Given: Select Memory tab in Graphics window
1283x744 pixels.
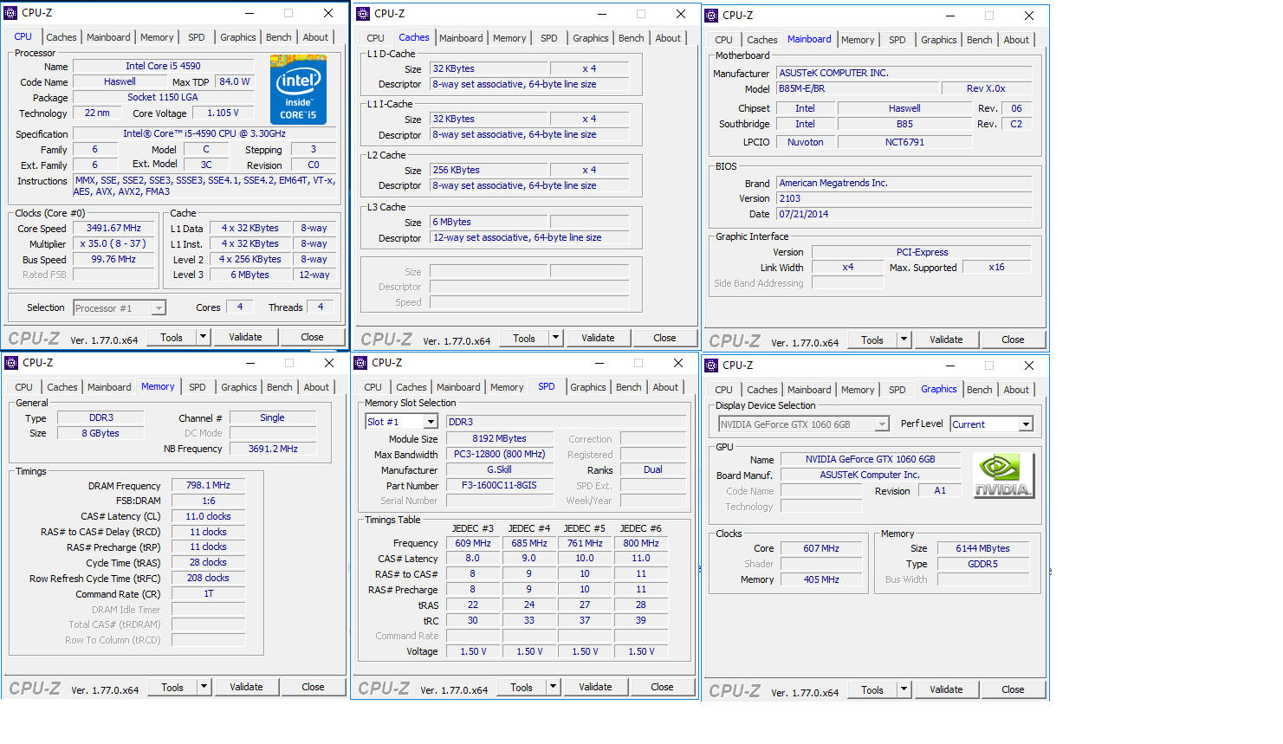Looking at the screenshot, I should tap(858, 390).
